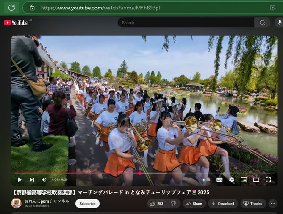Reload the page with the refresh icon
The height and width of the screenshot is (214, 283).
pyautogui.click(x=11, y=8)
